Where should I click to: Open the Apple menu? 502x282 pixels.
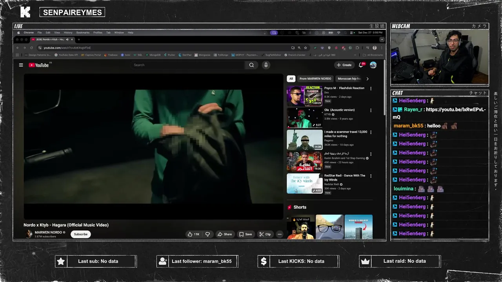pos(18,33)
